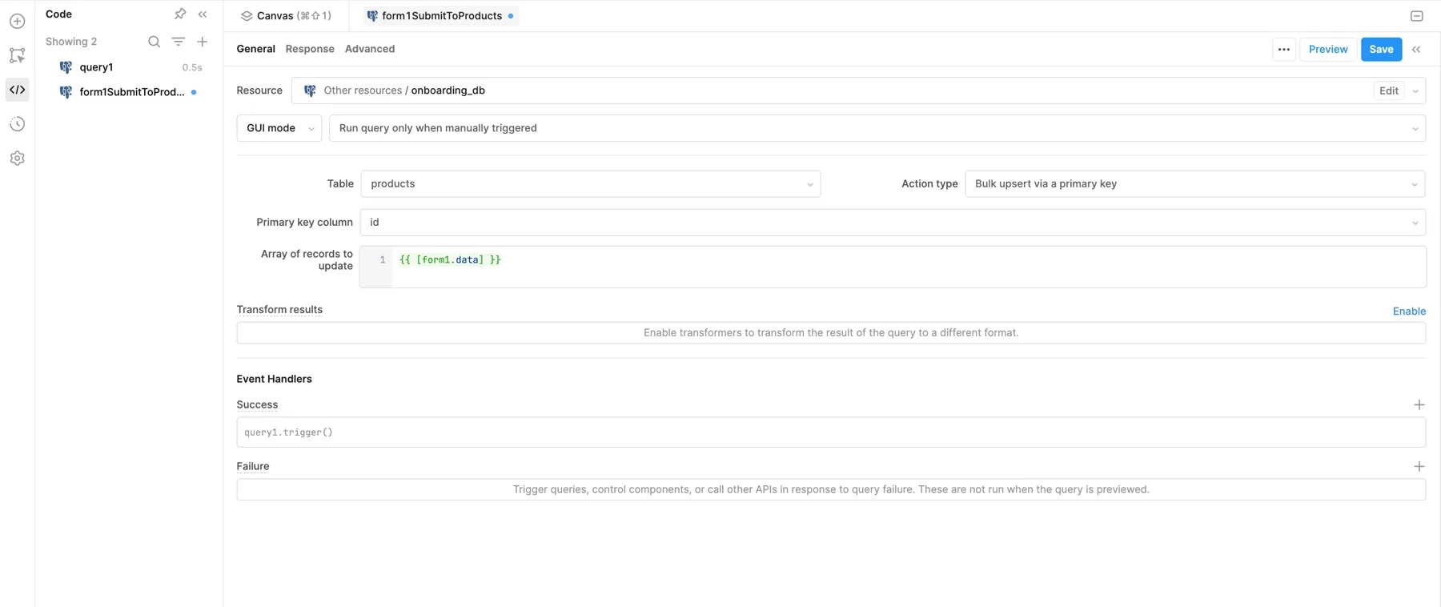The height and width of the screenshot is (607, 1441).
Task: Click the postgres icon beside query1
Action: (66, 67)
